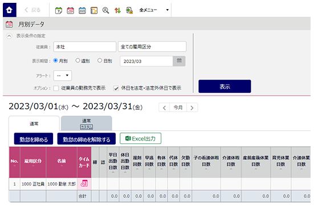Open the time card icon for 勤怠 太郎
314x206 pixels.
click(x=84, y=184)
